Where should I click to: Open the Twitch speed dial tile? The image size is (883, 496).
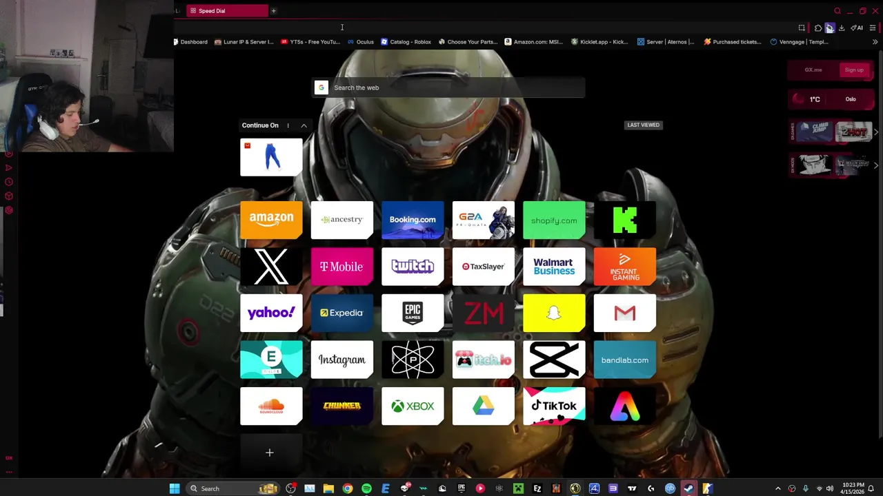pyautogui.click(x=413, y=267)
